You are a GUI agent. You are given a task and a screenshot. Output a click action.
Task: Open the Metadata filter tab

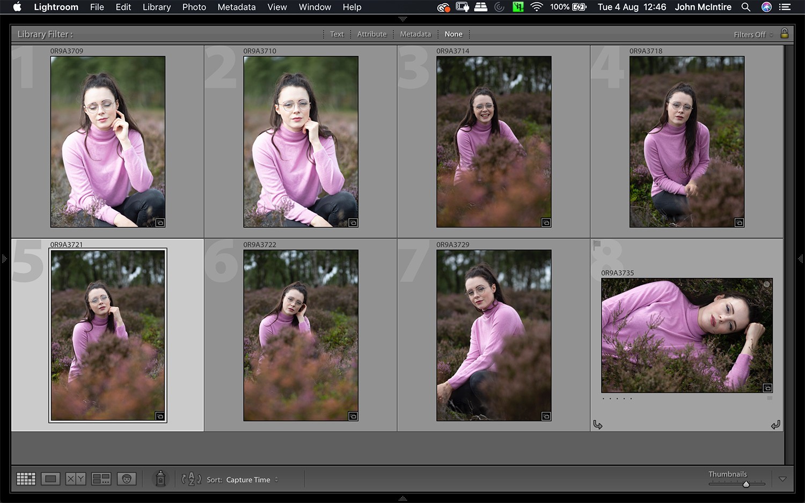pos(415,34)
